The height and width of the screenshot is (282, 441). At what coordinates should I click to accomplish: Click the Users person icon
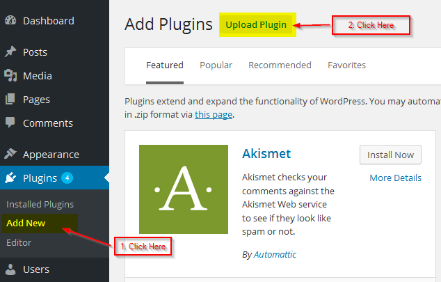pos(10,269)
